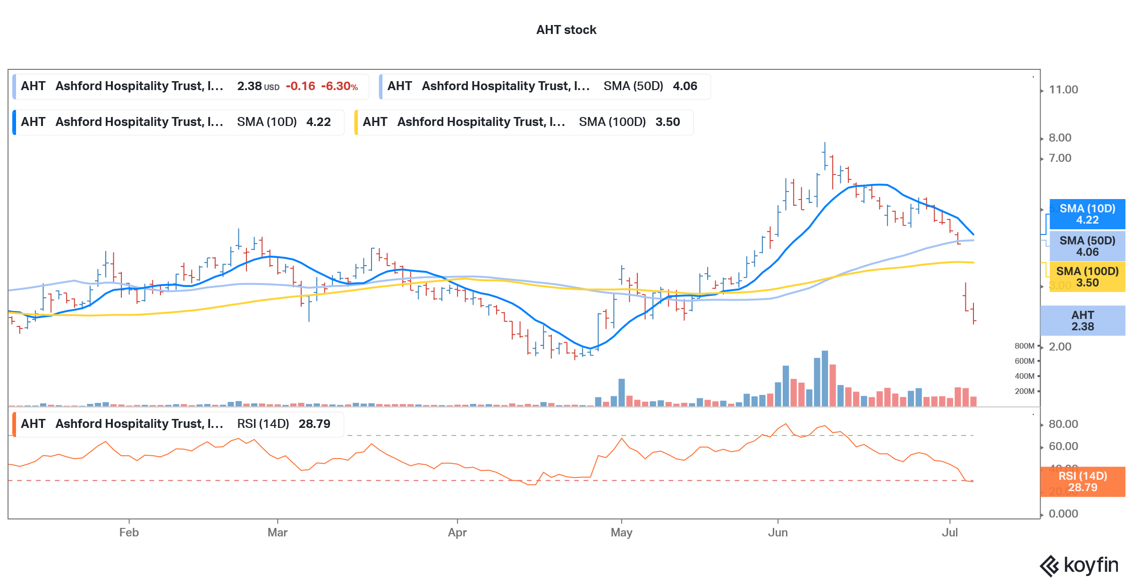1133x585 pixels.
Task: Click the 60.00 RSI axis value
Action: pos(1063,446)
